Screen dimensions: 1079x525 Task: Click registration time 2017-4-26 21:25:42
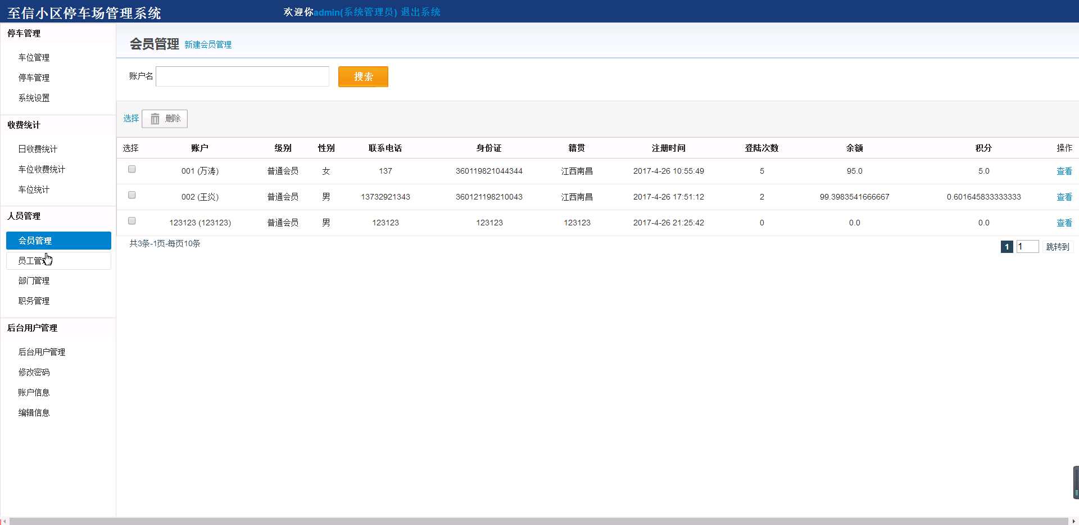click(x=668, y=223)
